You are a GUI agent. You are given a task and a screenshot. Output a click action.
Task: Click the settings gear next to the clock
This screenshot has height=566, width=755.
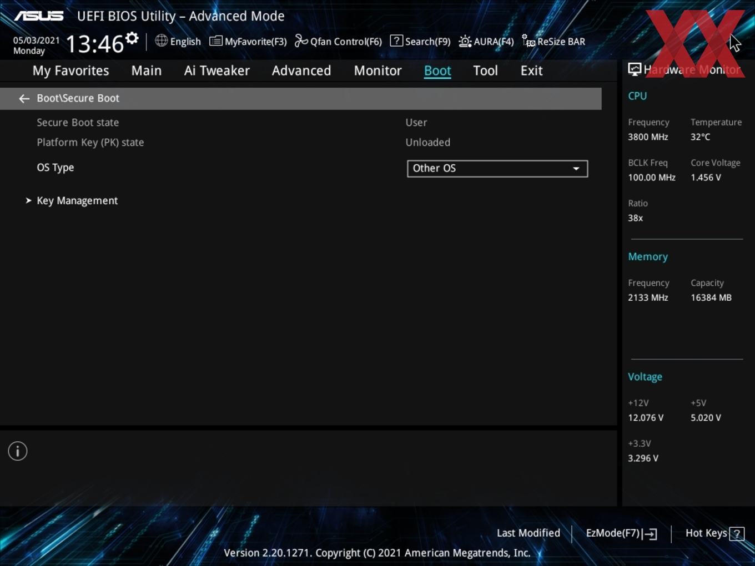(x=132, y=38)
